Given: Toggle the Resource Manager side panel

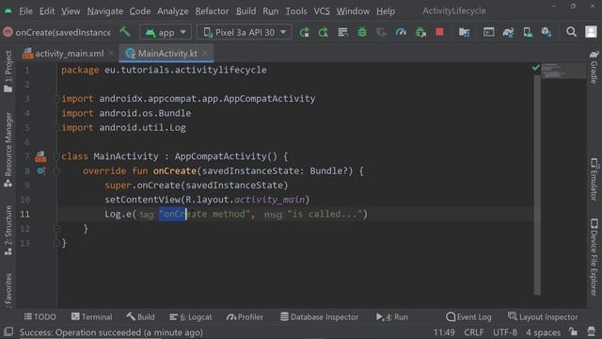Looking at the screenshot, I should pyautogui.click(x=8, y=150).
